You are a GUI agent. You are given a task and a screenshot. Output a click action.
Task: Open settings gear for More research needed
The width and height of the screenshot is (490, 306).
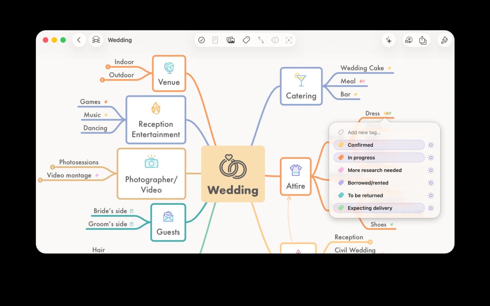pyautogui.click(x=431, y=170)
